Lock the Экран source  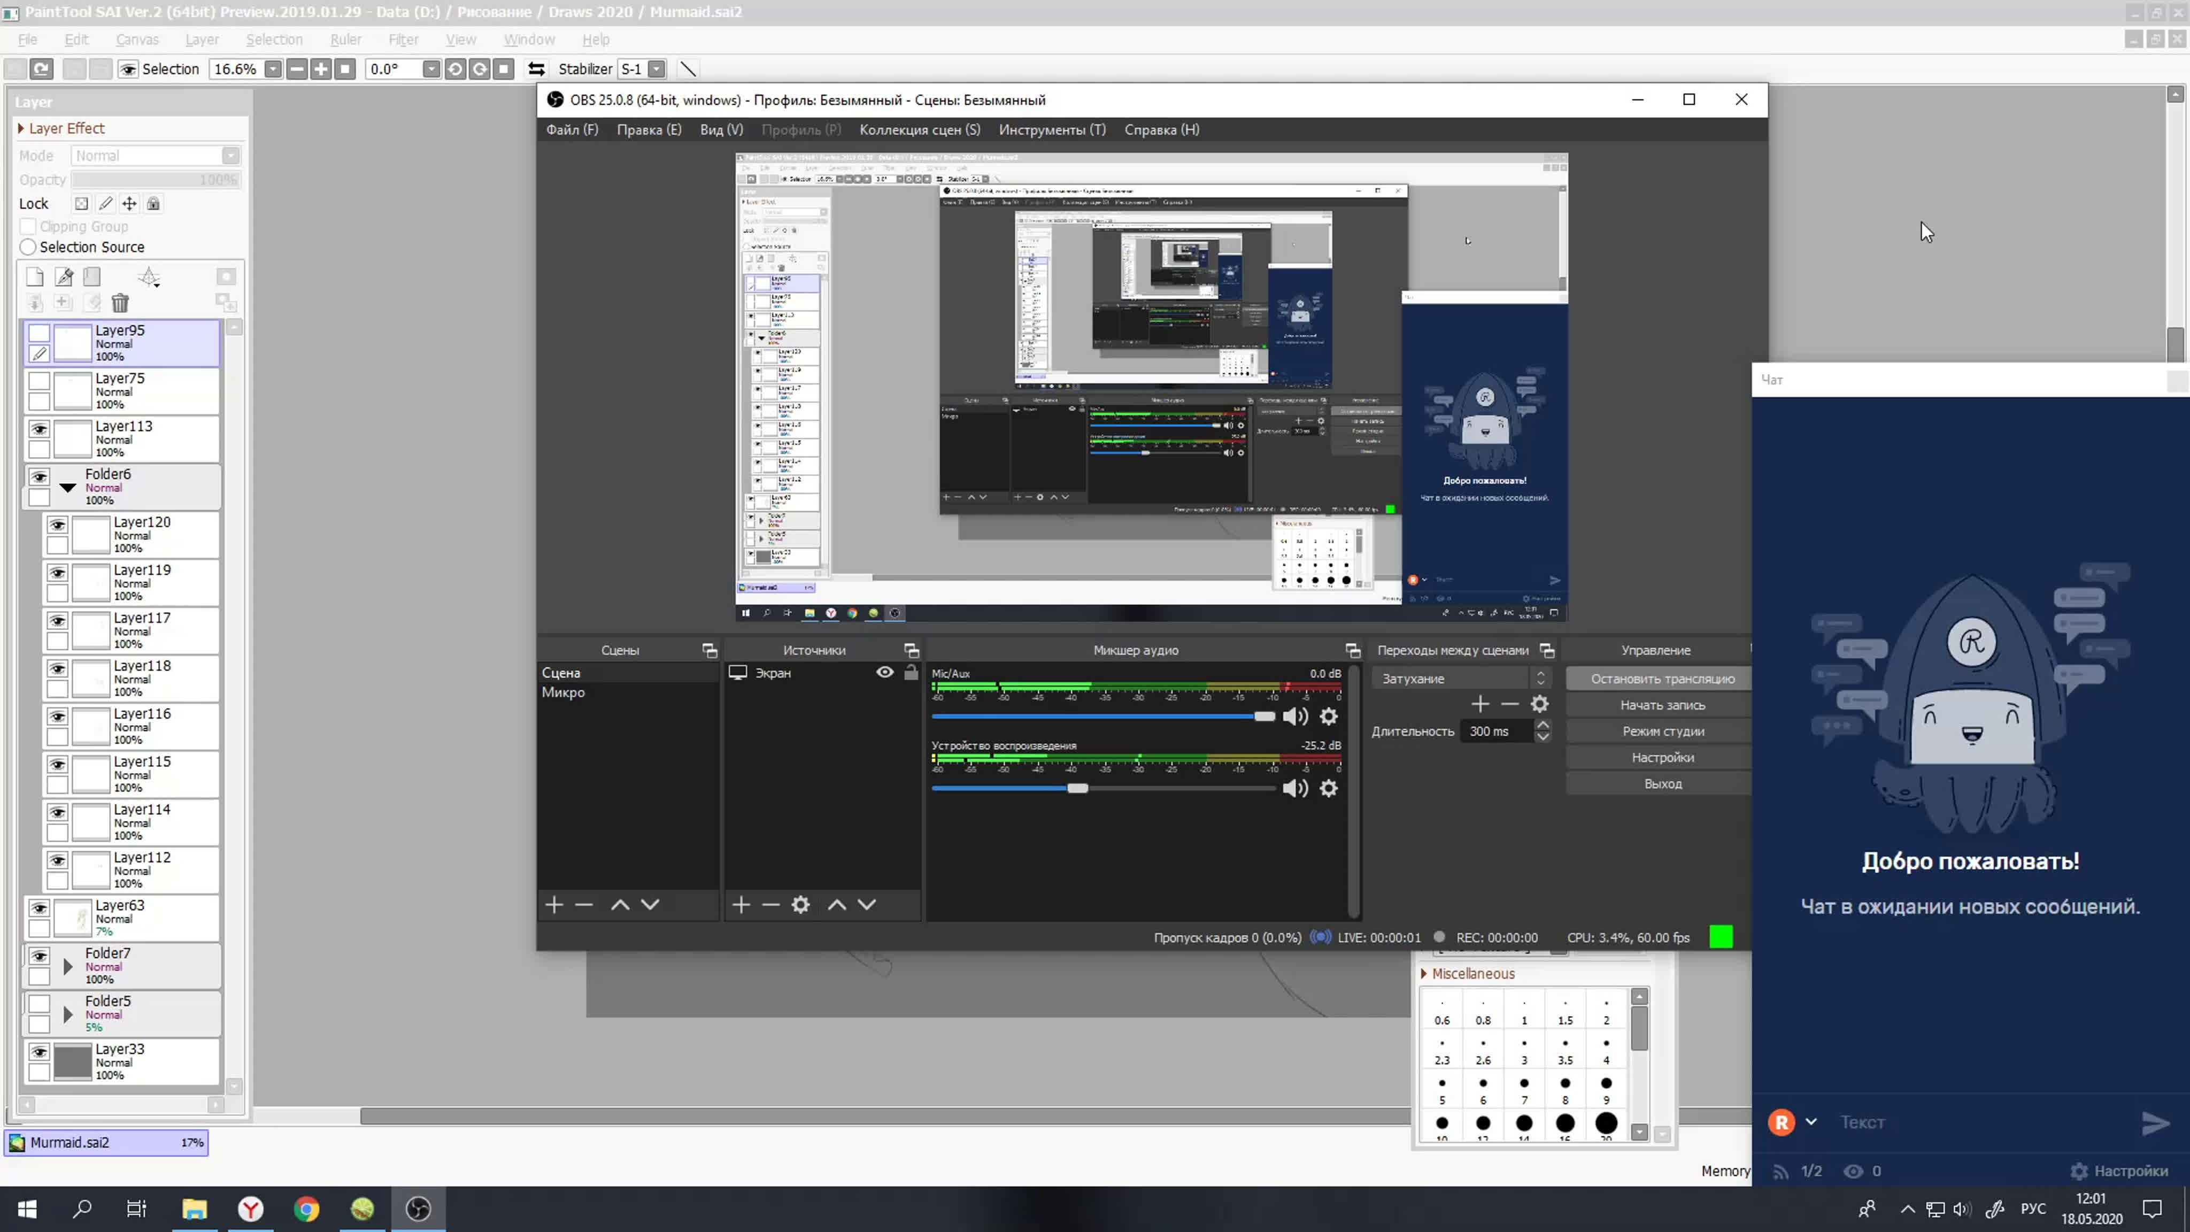tap(912, 673)
